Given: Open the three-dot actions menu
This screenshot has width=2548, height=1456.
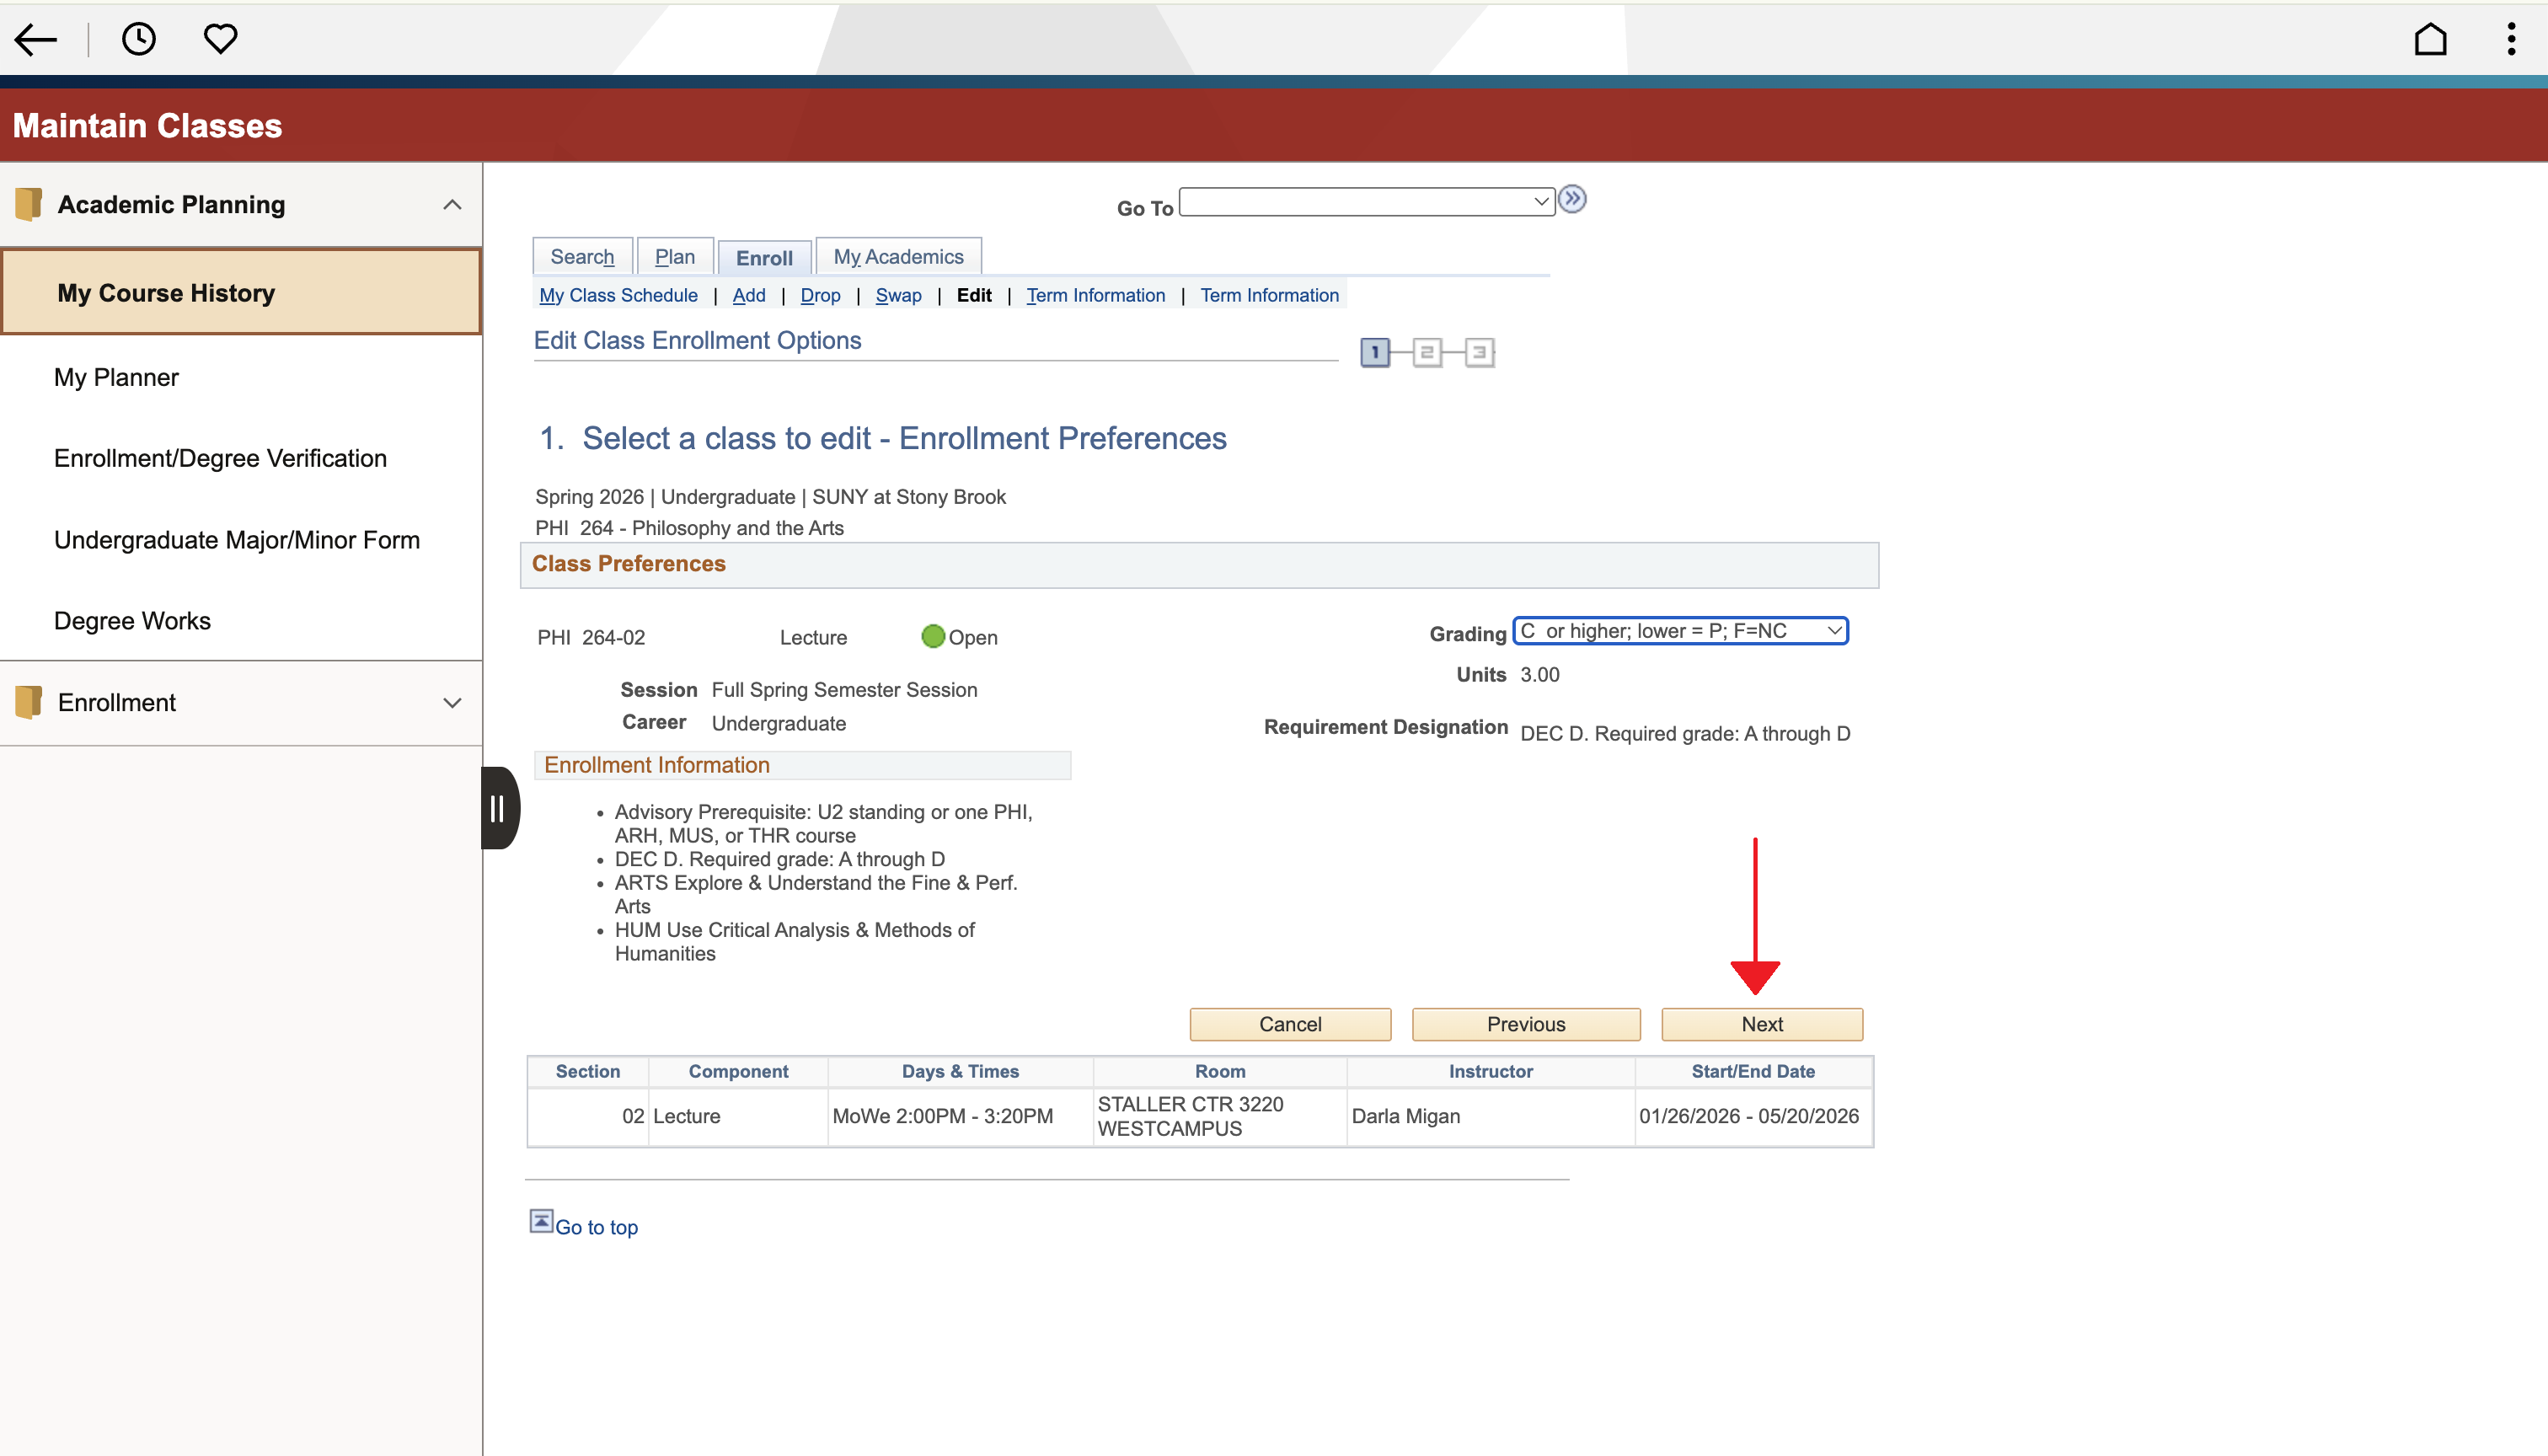Looking at the screenshot, I should tap(2511, 39).
